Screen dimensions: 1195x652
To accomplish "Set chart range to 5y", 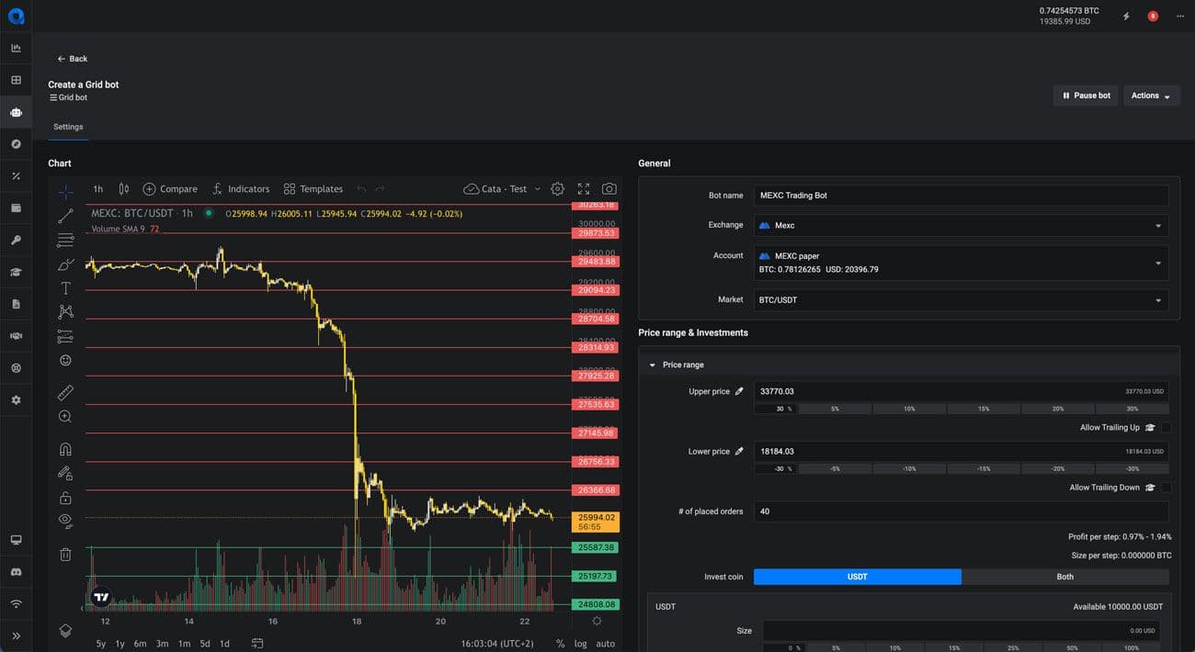I will tap(101, 644).
